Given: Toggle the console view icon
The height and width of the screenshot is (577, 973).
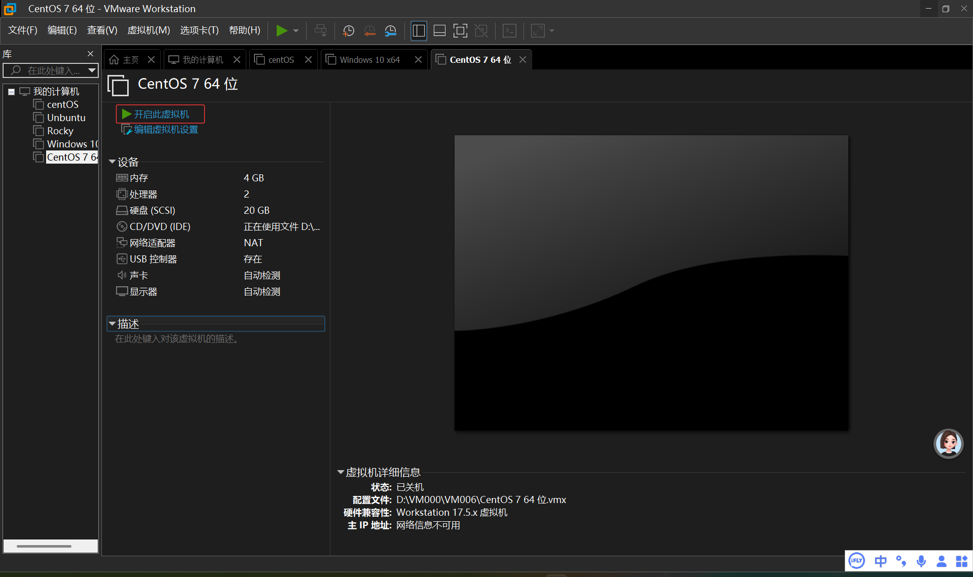Looking at the screenshot, I should pos(509,31).
